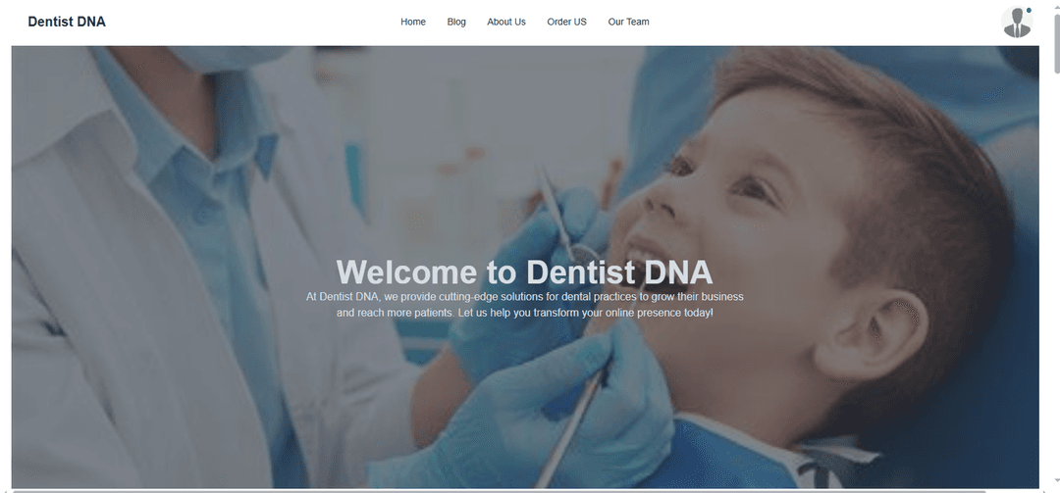Click the Dentist DNA site logo

pos(67,22)
